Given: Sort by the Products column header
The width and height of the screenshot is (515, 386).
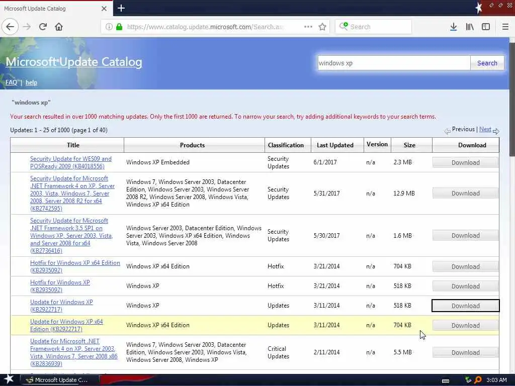Looking at the screenshot, I should point(192,145).
